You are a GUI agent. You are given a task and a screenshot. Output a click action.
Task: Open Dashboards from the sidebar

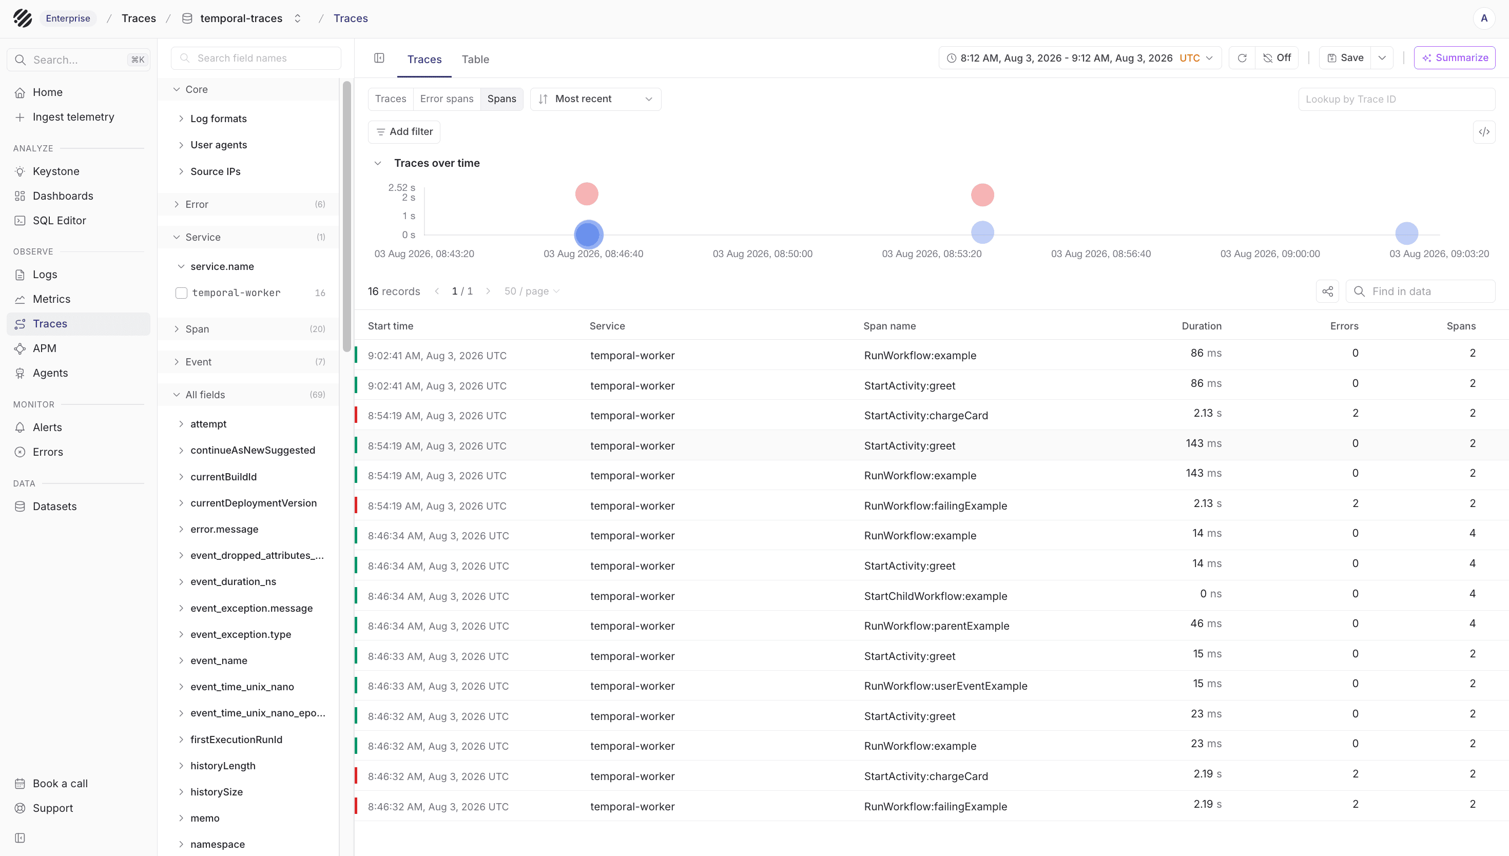click(x=78, y=196)
